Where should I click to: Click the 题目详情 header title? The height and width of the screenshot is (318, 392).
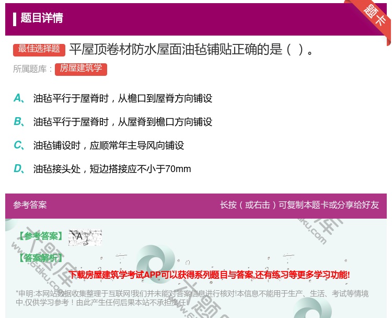pos(42,18)
